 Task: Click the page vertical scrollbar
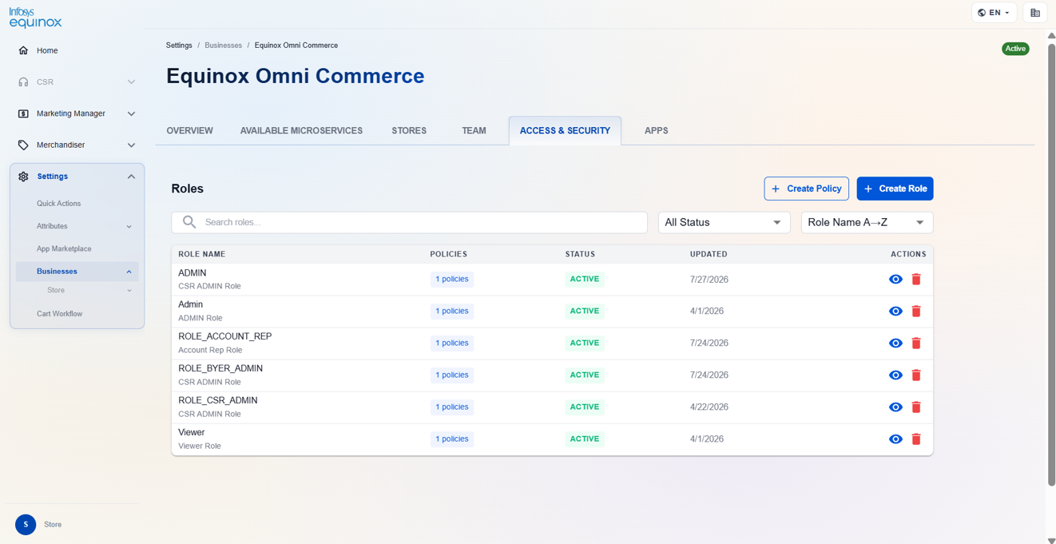tap(1051, 264)
